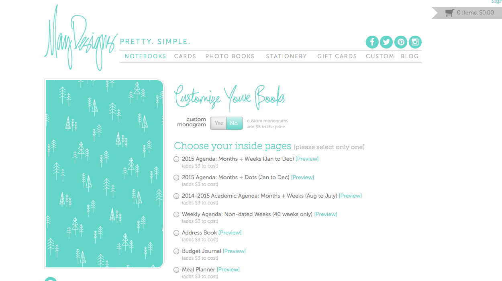The height and width of the screenshot is (281, 502).
Task: Select 2015 Agenda Months + Weeks option
Action: pos(176,159)
